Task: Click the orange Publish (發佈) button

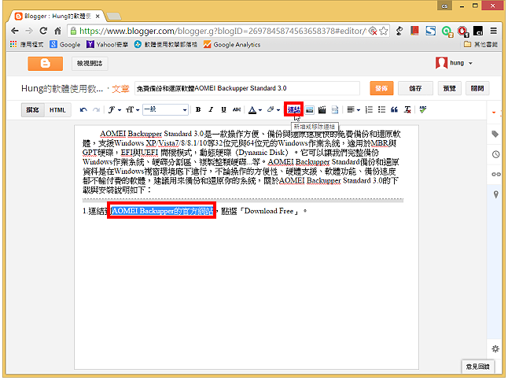Action: point(381,88)
